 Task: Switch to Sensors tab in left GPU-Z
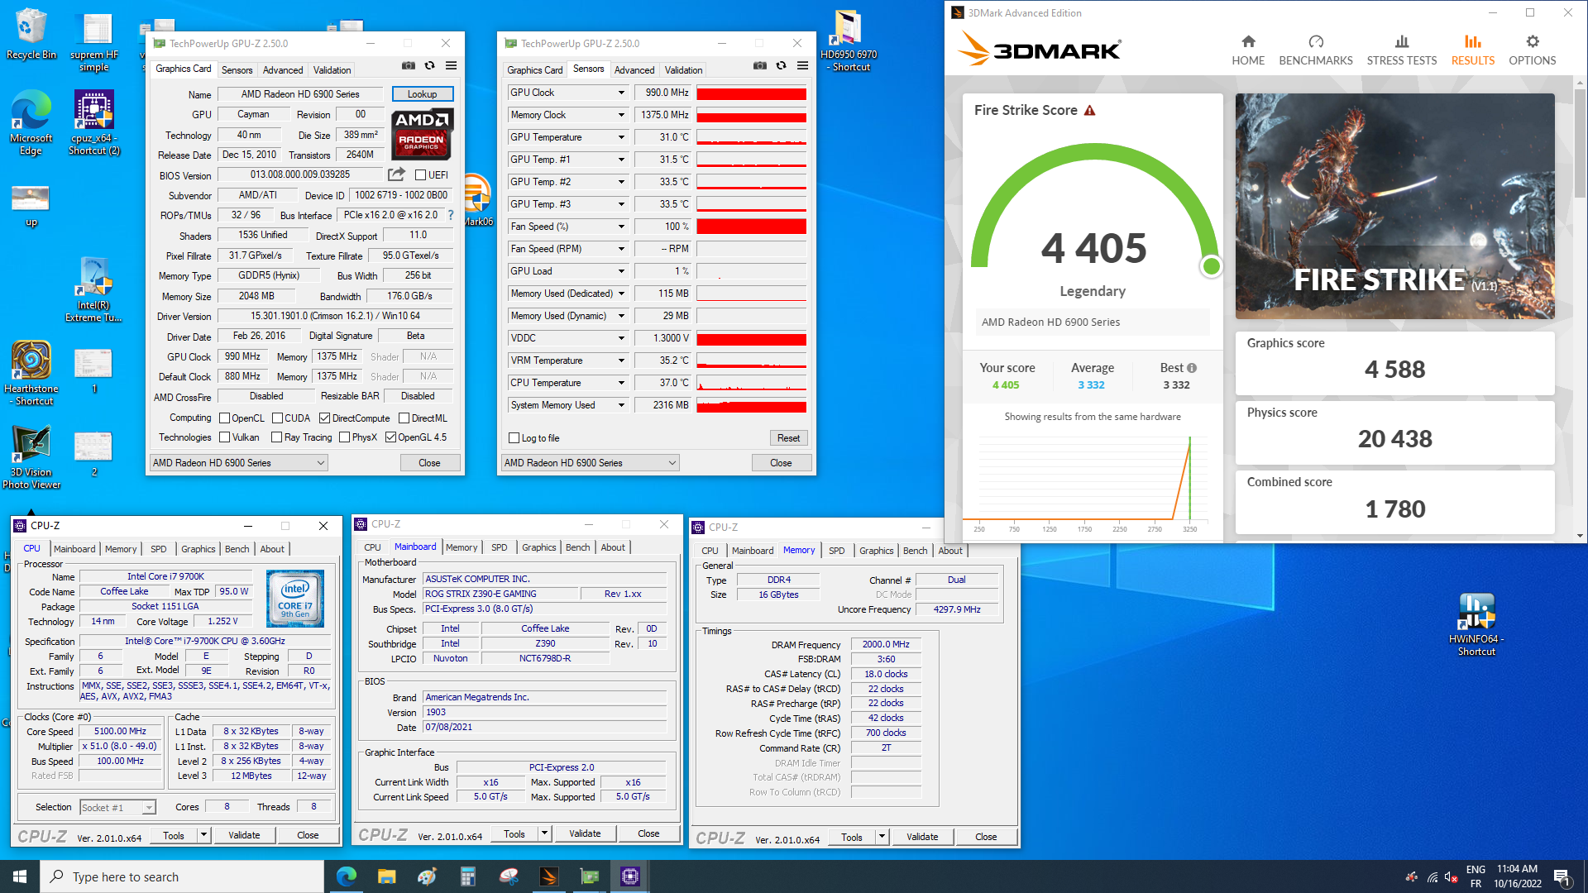(237, 70)
